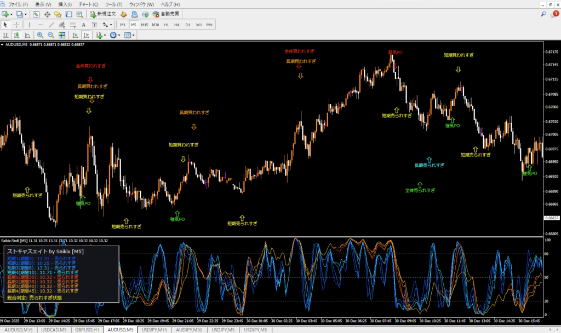This screenshot has width=561, height=333.
Task: Select the trendline drawing tool
Action: click(51, 25)
